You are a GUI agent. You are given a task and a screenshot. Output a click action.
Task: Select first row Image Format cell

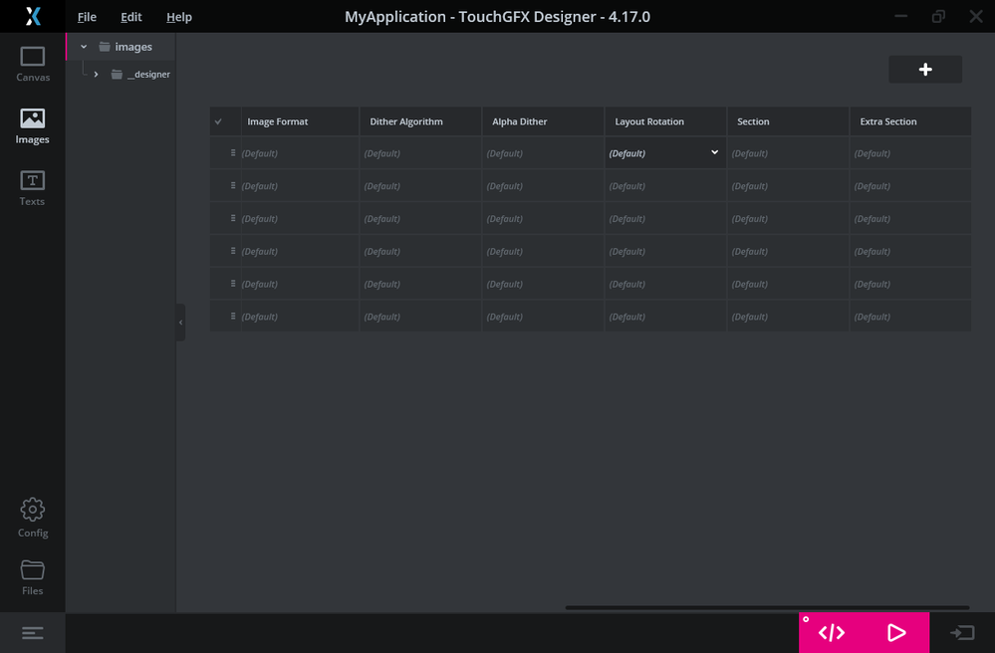point(300,153)
